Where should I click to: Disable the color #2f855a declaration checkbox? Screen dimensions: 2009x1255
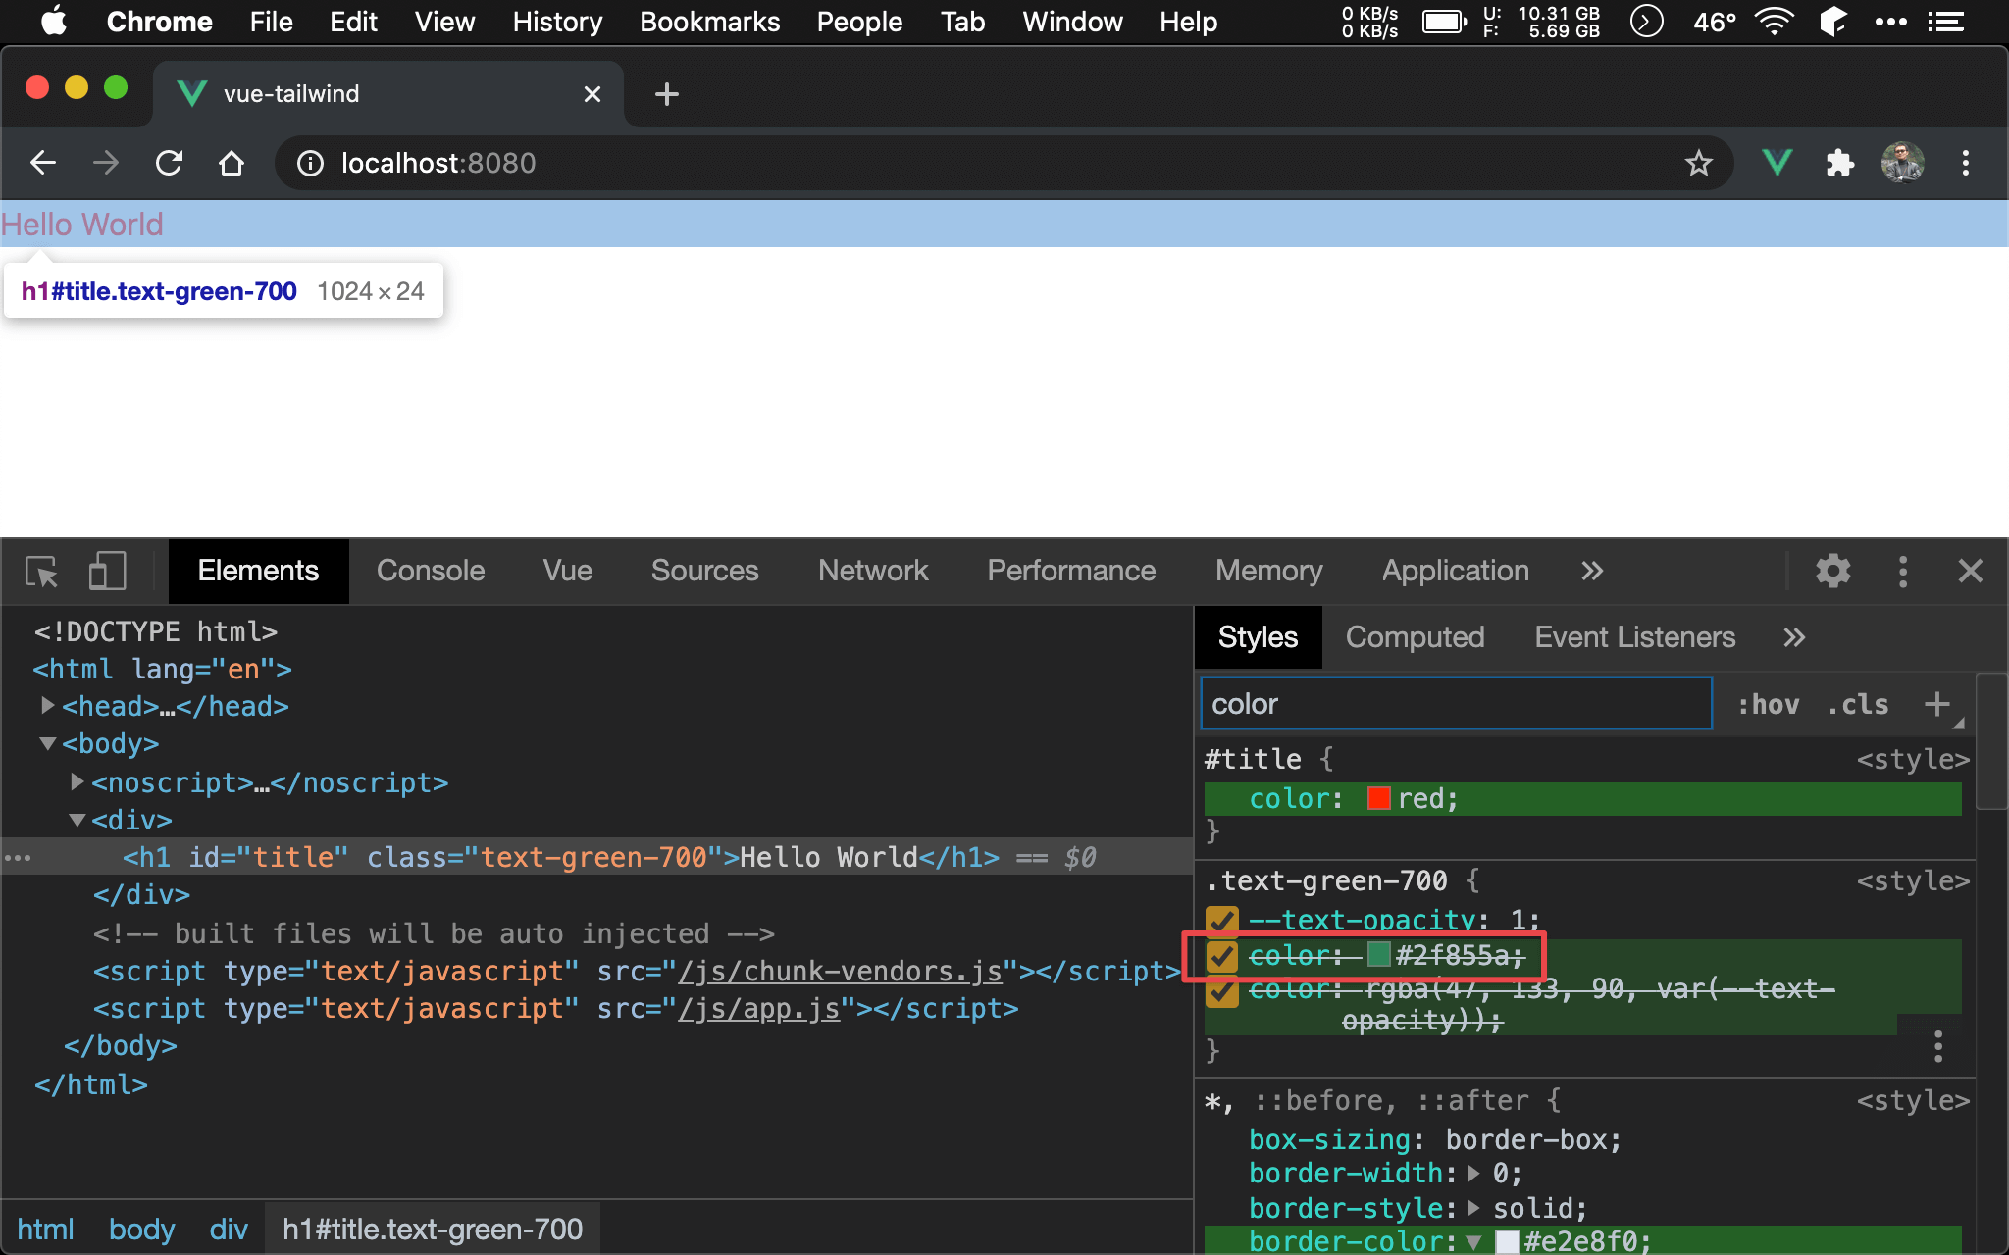tap(1221, 955)
